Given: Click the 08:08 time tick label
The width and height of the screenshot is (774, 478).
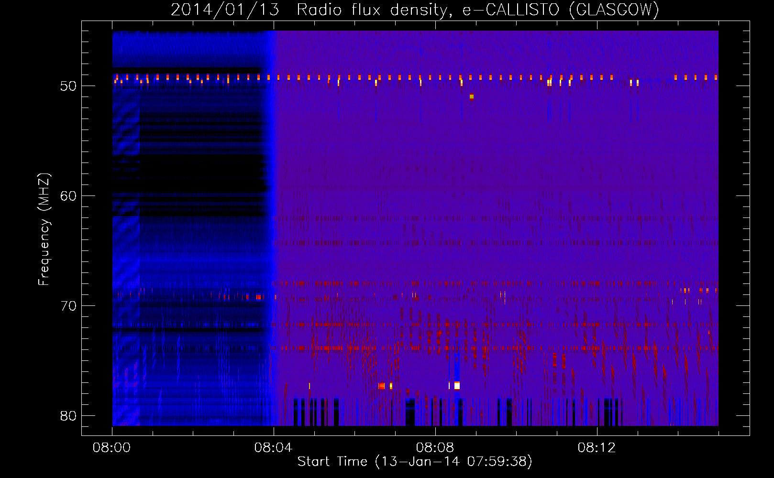Looking at the screenshot, I should tap(435, 448).
